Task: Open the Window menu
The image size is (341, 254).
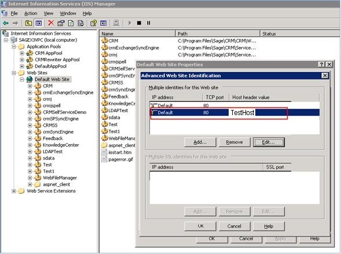Action: point(68,13)
